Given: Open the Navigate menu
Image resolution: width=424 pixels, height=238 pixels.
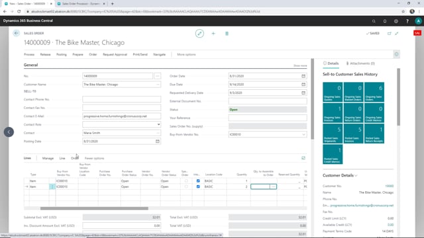Looking at the screenshot, I should tap(160, 54).
